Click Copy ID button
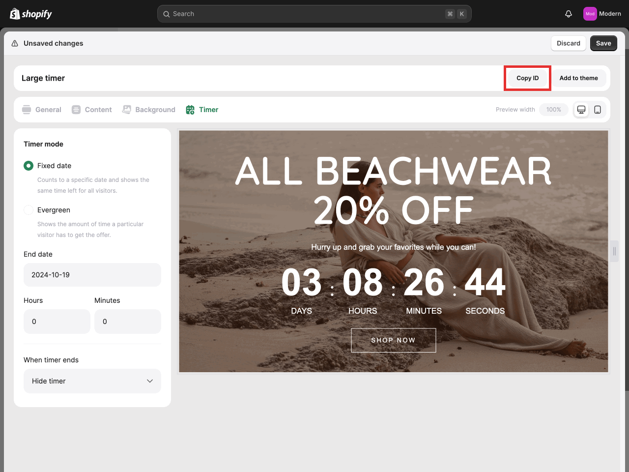Screen dimensions: 629x472 527,78
